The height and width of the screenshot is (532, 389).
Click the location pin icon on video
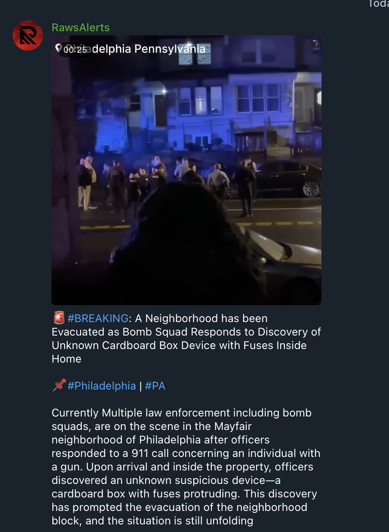pos(59,48)
